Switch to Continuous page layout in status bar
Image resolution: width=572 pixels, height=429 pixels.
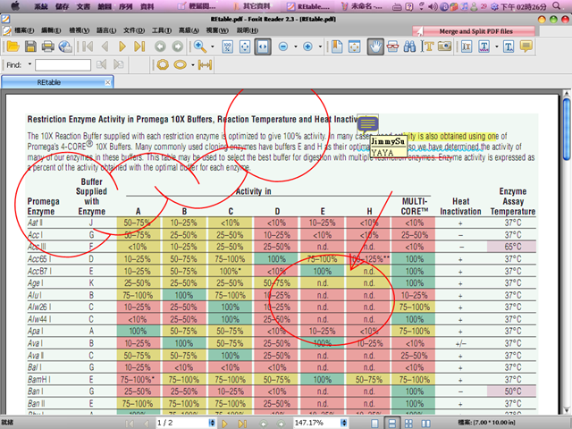coord(391,423)
